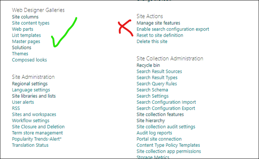Open Site hierarchy link
The image size is (259, 159).
click(151, 120)
